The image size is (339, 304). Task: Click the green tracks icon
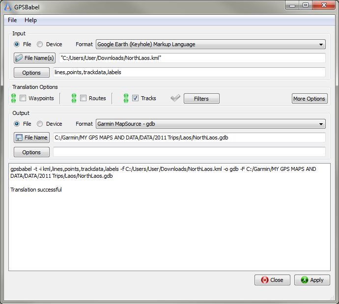126,98
